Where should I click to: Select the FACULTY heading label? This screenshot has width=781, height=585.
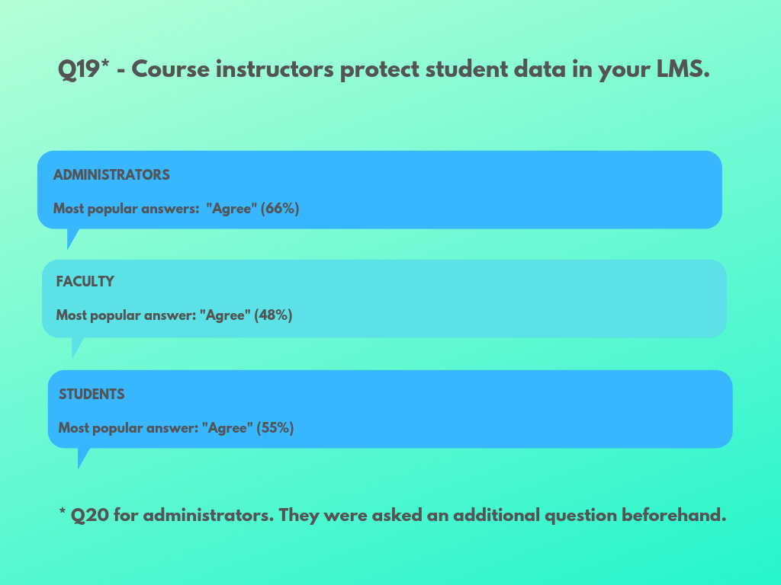coord(85,282)
